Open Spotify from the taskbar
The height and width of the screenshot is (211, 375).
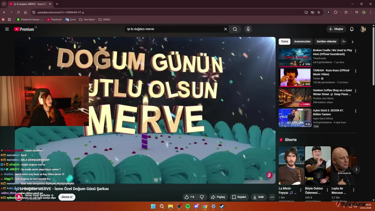[188, 206]
